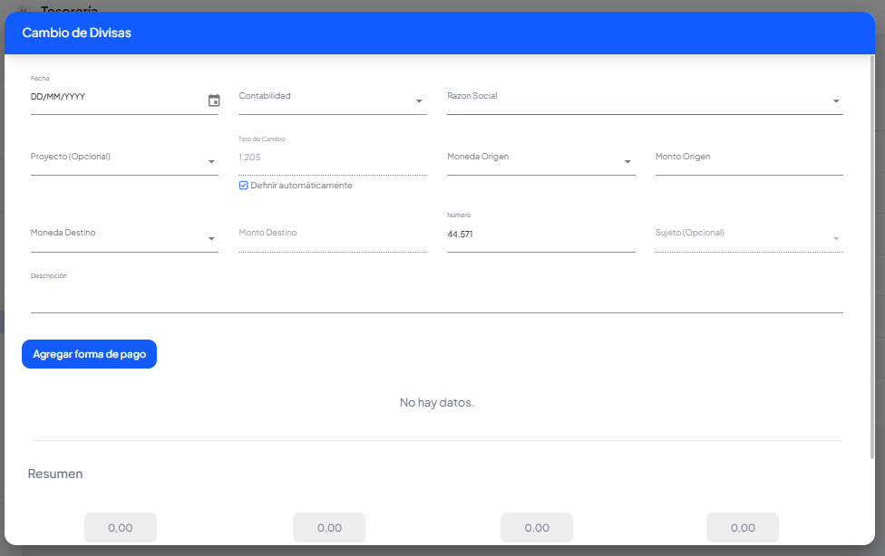Uncheck the Definir automáticamente checkbox
Viewport: 885px width, 556px height.
pos(244,186)
